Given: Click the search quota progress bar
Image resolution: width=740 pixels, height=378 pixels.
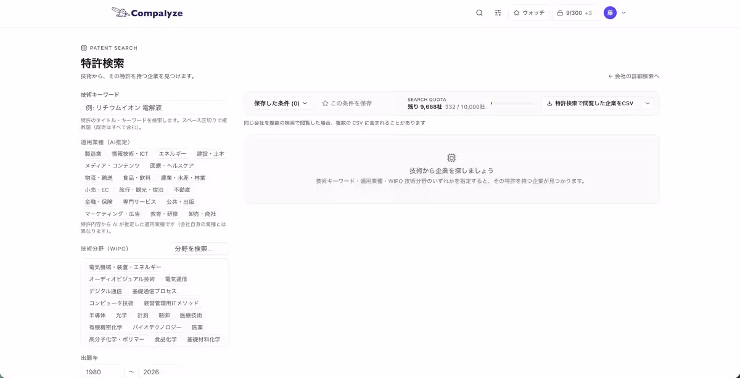Looking at the screenshot, I should [513, 103].
